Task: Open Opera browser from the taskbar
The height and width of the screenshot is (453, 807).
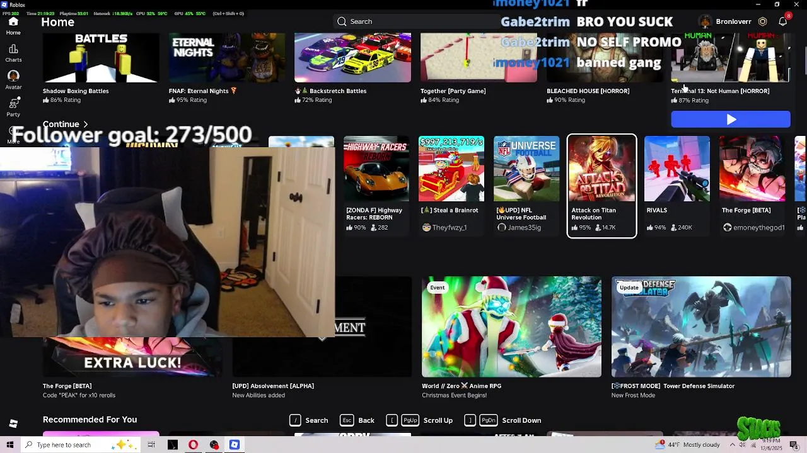Action: point(193,445)
